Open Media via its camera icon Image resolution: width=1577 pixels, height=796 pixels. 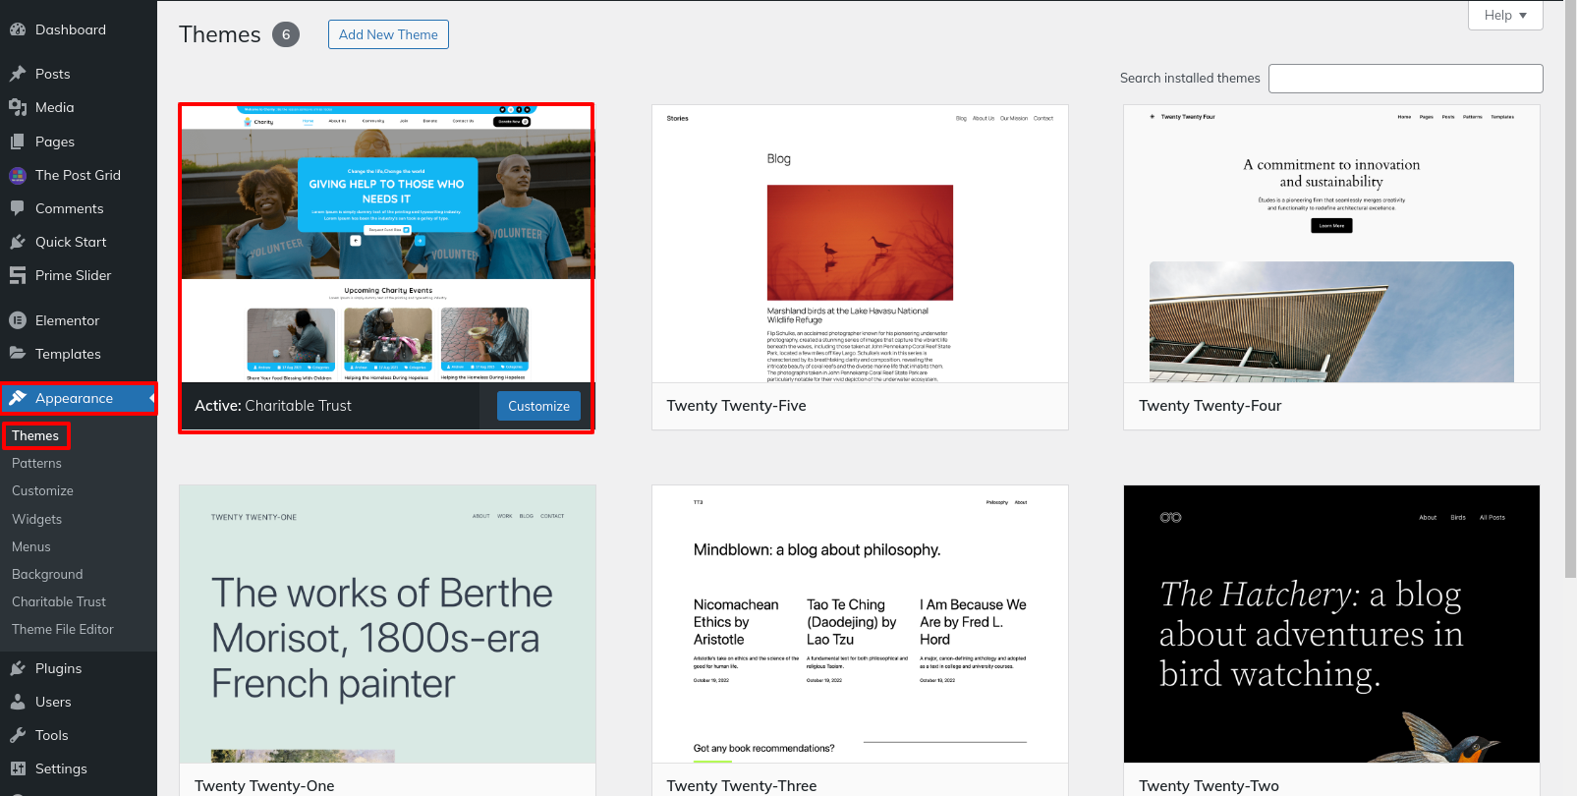(x=18, y=107)
